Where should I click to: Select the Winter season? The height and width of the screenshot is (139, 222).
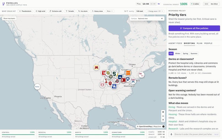pyautogui.click(x=178, y=54)
